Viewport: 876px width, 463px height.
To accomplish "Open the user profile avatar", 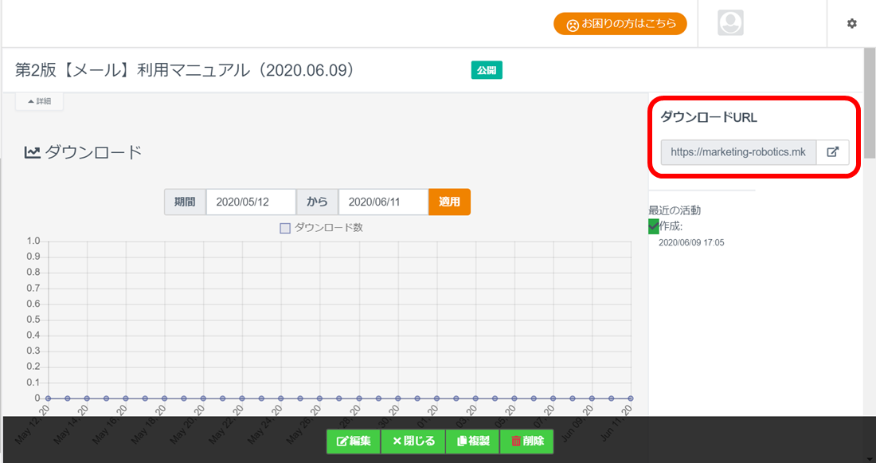I will pyautogui.click(x=730, y=24).
